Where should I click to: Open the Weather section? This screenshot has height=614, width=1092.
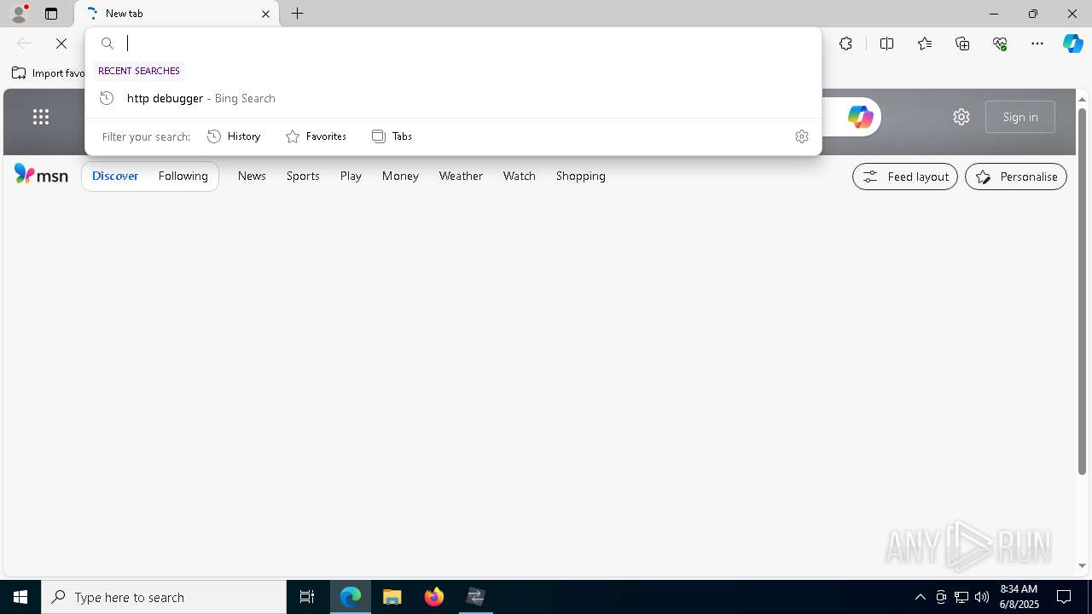pyautogui.click(x=461, y=176)
